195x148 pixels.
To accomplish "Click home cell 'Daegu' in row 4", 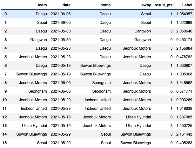I will [x=105, y=48].
